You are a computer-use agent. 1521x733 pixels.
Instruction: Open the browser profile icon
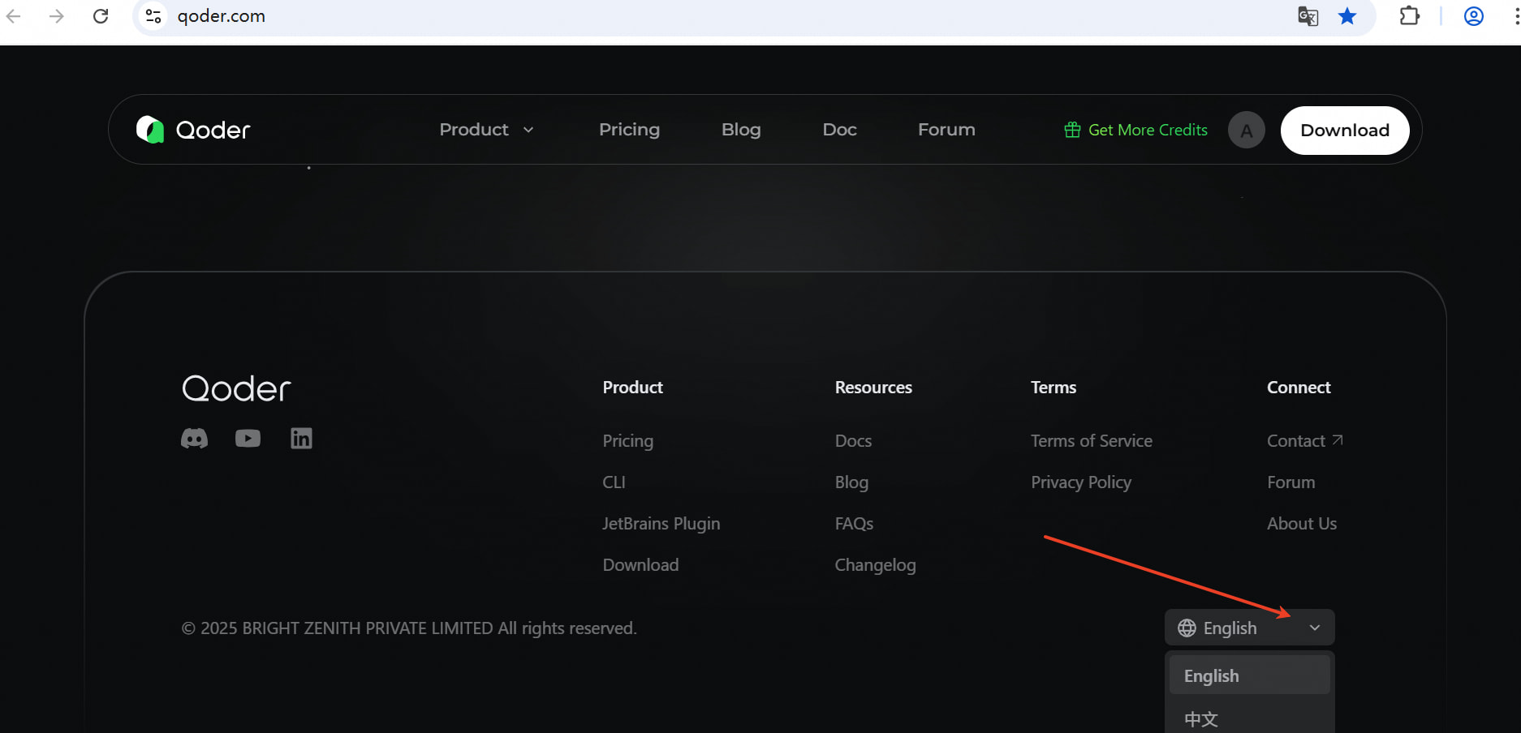(x=1474, y=16)
